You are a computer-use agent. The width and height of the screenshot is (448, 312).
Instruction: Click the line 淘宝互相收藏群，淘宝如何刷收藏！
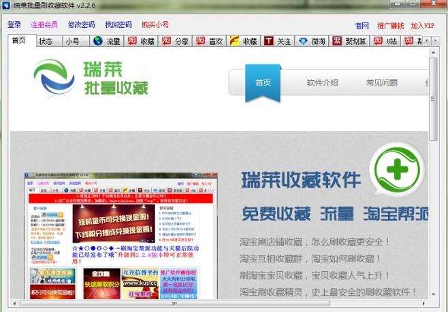pyautogui.click(x=310, y=259)
